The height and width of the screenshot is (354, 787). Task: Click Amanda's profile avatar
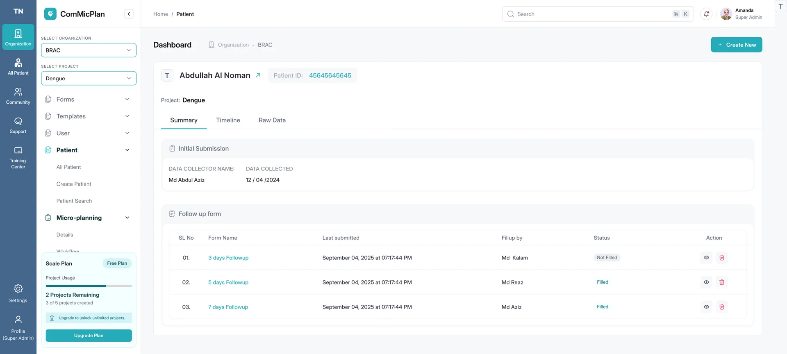726,14
